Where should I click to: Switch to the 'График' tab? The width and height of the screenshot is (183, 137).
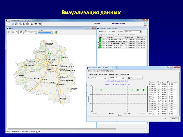click(103, 71)
